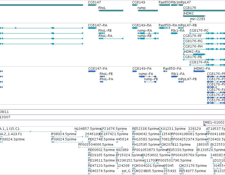Select the RH13595.5prime EST label
The height and width of the screenshot is (175, 225).
click(146, 145)
